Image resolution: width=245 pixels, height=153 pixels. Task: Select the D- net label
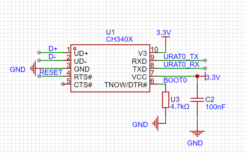(x=52, y=57)
